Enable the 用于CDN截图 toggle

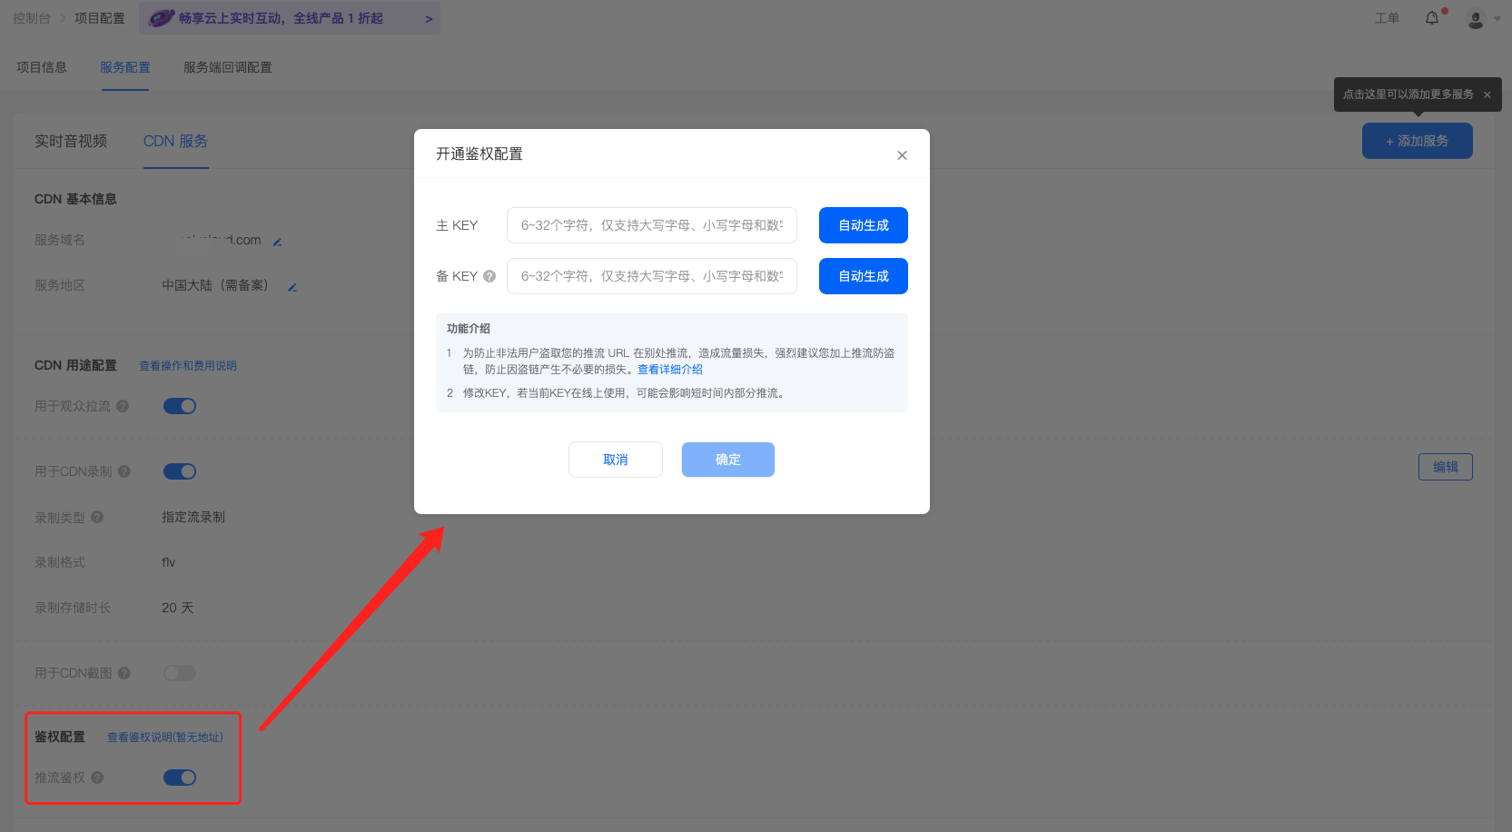coord(179,673)
